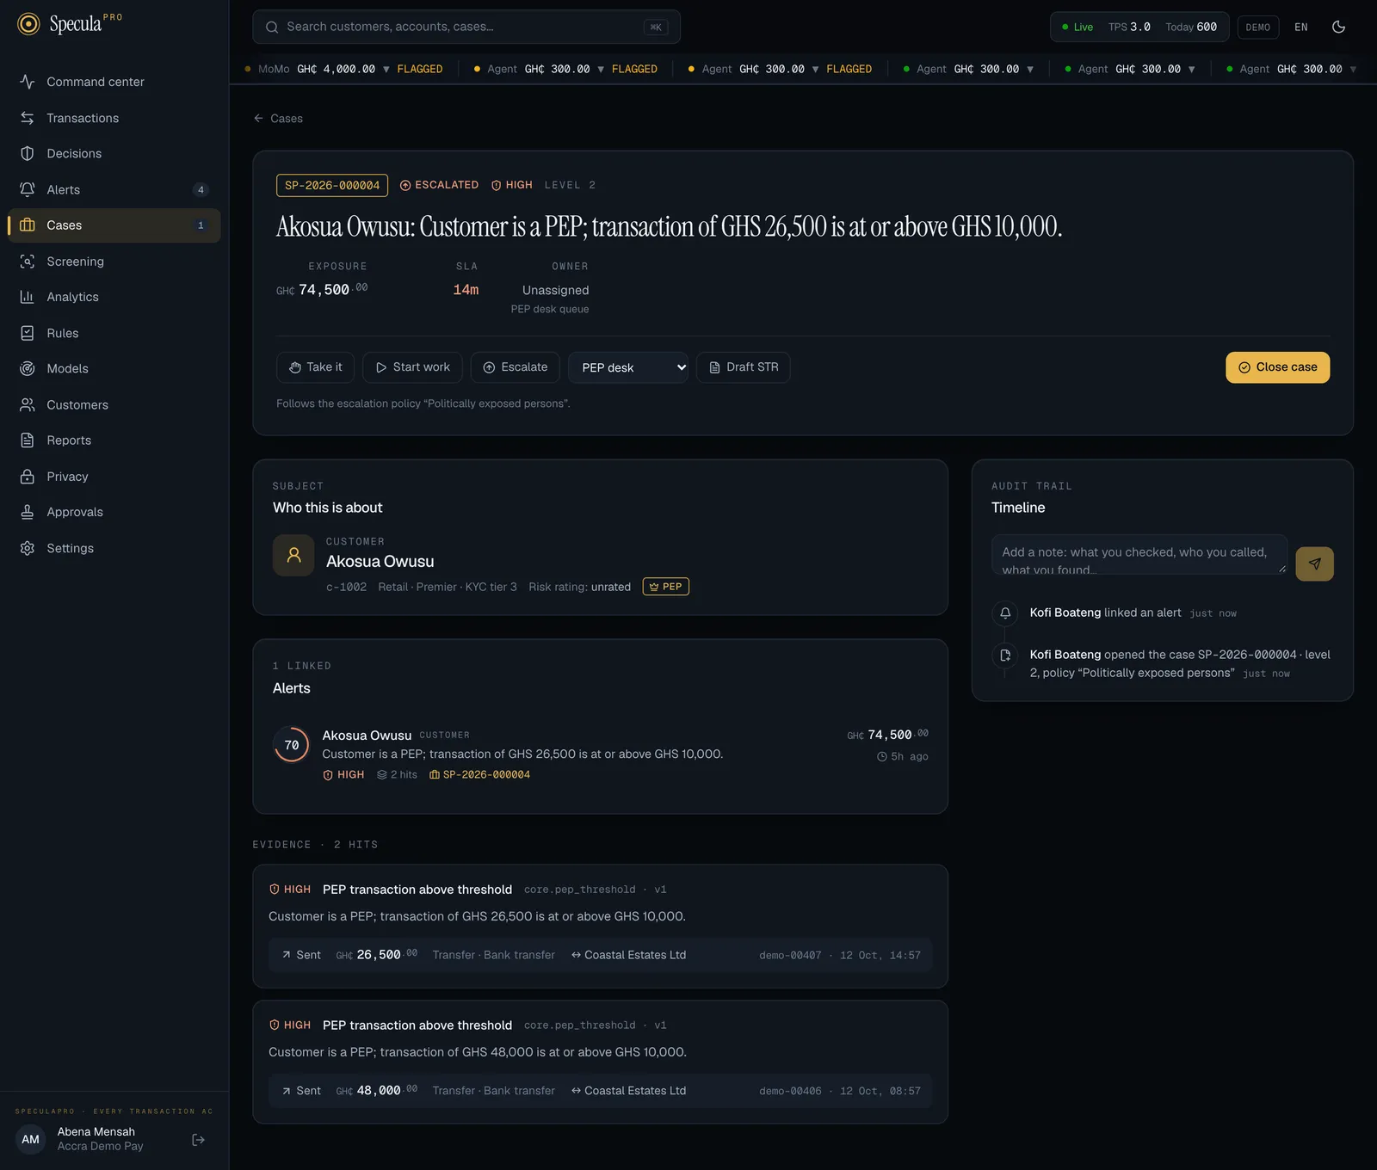Open the PEP desk dropdown

point(627,367)
